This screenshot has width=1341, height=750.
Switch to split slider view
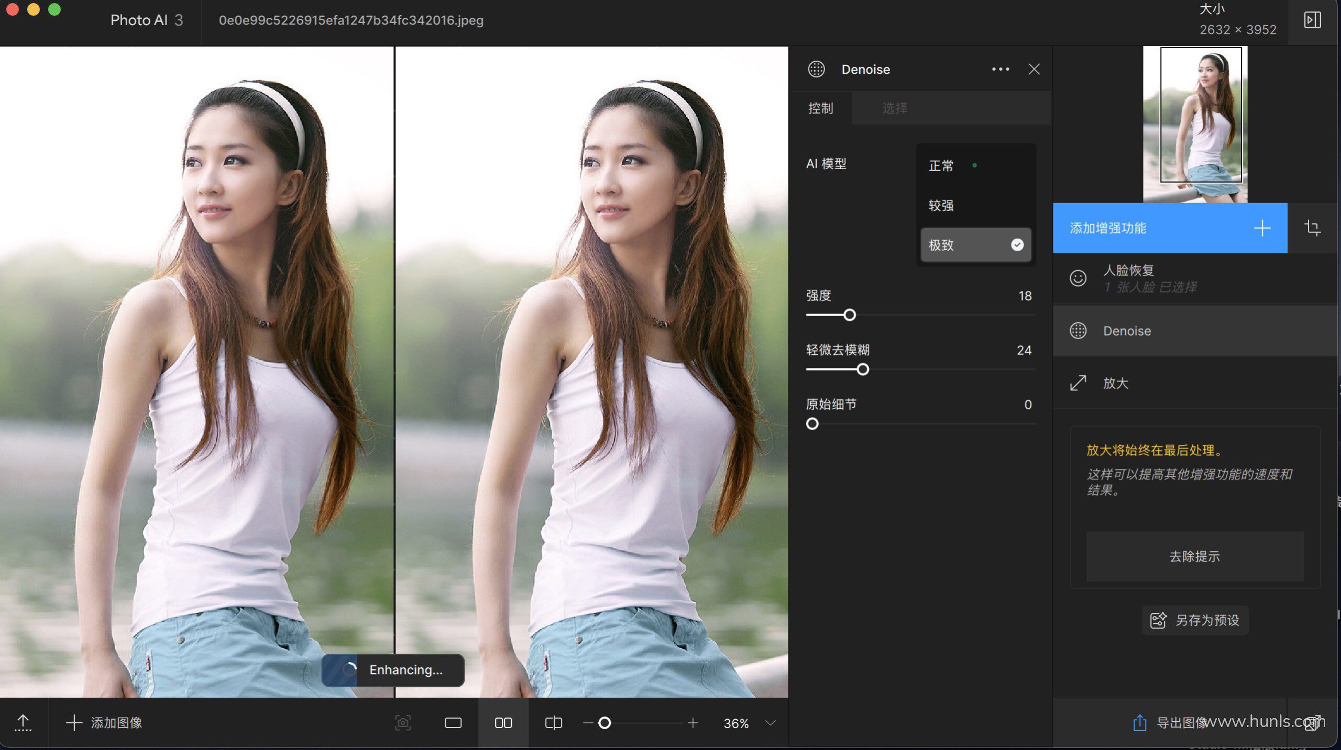(x=554, y=723)
